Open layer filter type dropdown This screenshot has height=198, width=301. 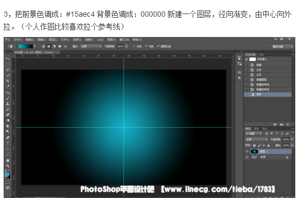[254, 133]
